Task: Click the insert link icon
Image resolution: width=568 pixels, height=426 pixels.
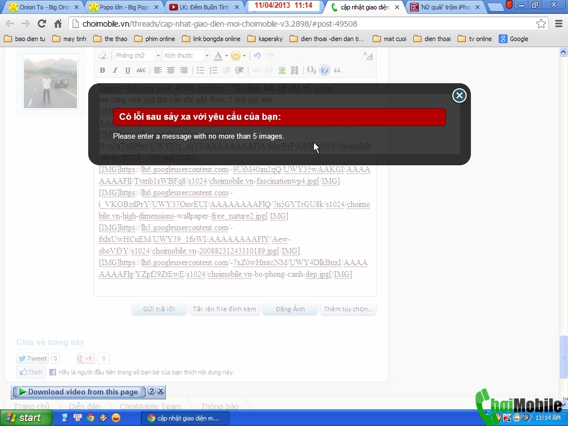Action: (x=256, y=70)
